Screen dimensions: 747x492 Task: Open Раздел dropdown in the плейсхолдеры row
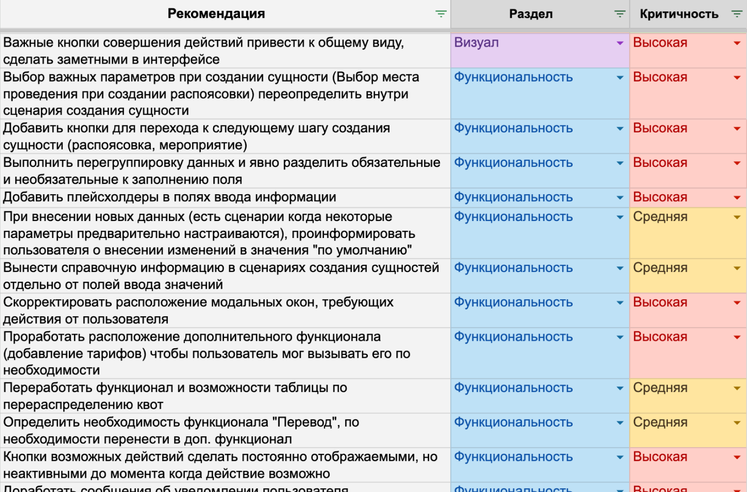(x=620, y=198)
